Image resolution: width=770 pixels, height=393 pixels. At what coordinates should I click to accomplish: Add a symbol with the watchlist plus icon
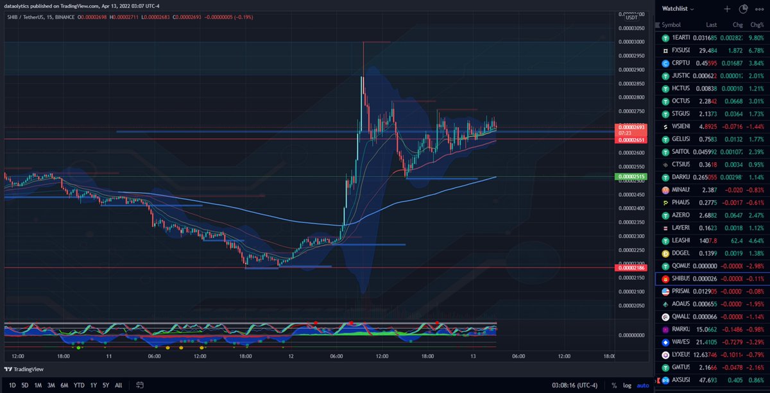coord(727,9)
